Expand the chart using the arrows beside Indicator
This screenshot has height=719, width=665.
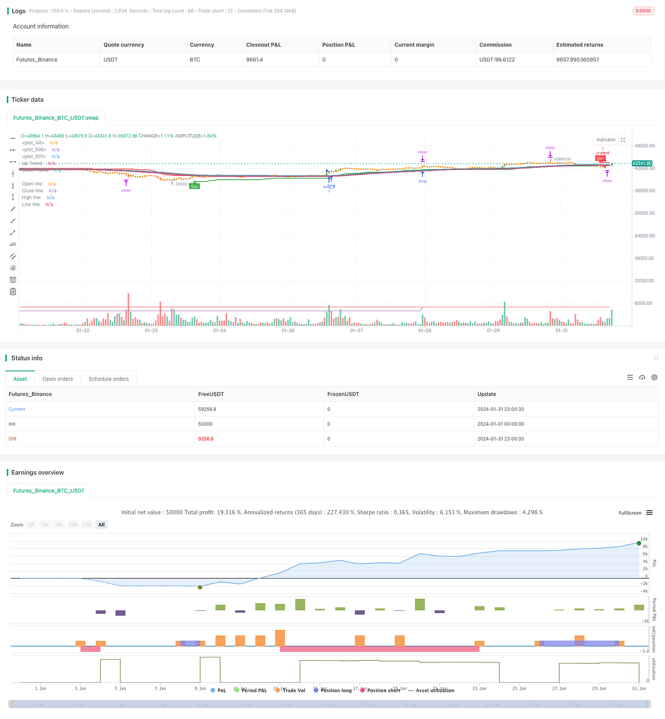pos(623,140)
